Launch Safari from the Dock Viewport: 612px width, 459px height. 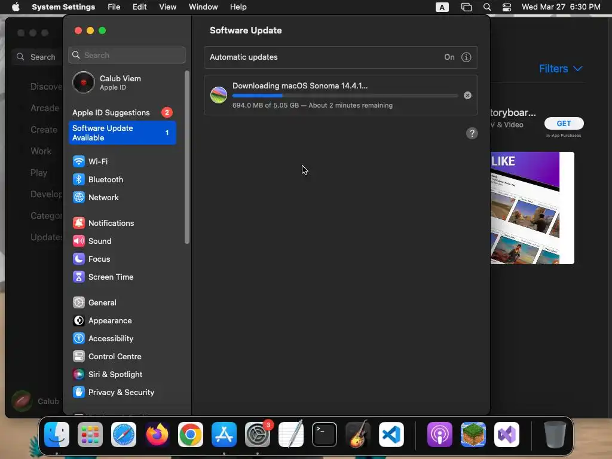[x=124, y=434]
